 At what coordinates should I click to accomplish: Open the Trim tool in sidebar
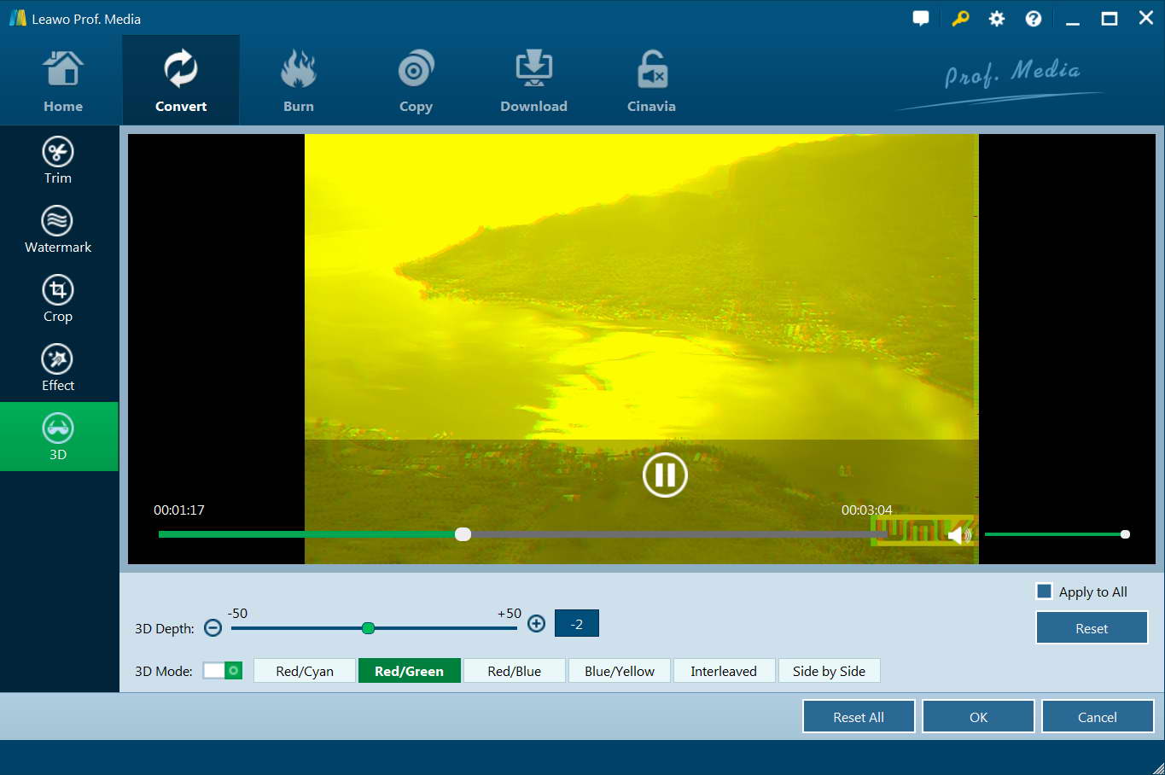[58, 160]
